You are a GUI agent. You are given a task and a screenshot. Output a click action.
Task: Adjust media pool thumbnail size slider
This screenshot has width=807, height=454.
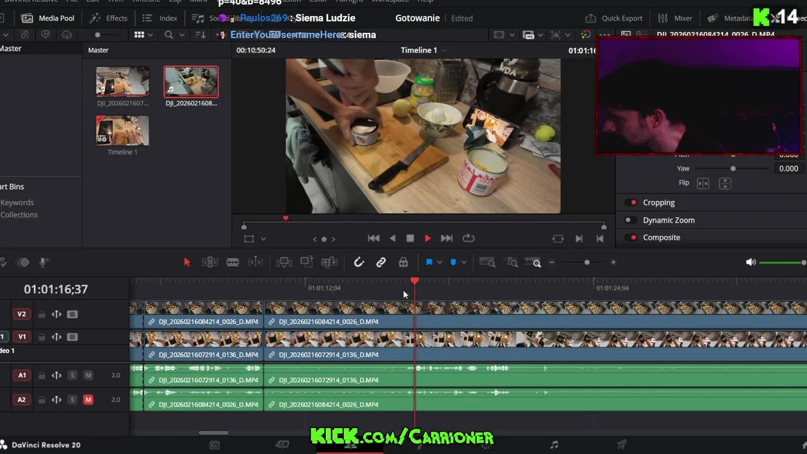pos(97,35)
